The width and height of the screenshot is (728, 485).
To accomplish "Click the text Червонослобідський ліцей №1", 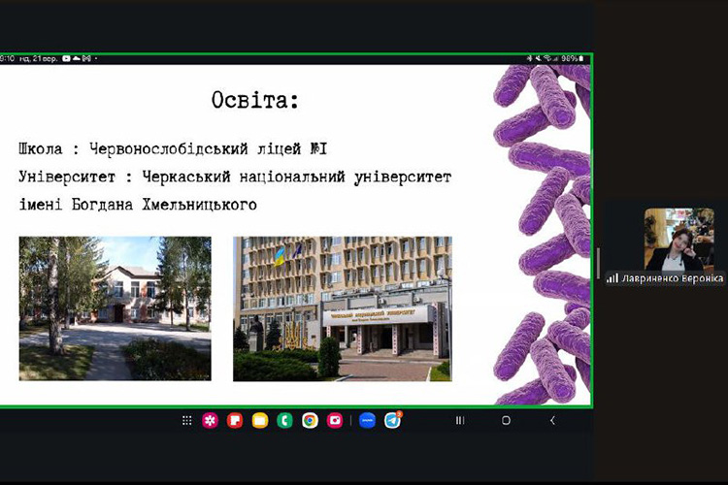I will point(208,149).
